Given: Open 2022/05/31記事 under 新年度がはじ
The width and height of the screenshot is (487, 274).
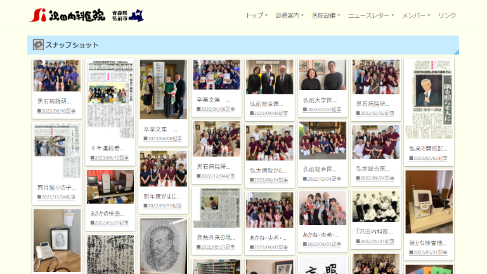Looking at the screenshot, I should pyautogui.click(x=162, y=205).
